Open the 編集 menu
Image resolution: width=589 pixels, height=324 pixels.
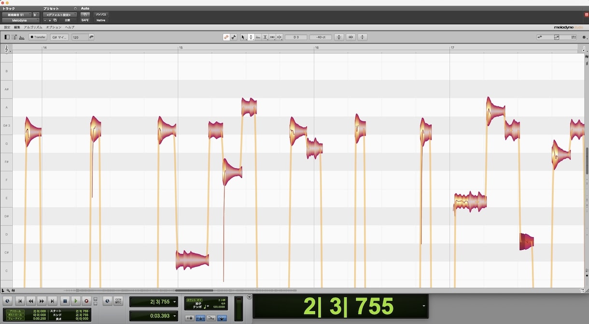click(x=17, y=27)
